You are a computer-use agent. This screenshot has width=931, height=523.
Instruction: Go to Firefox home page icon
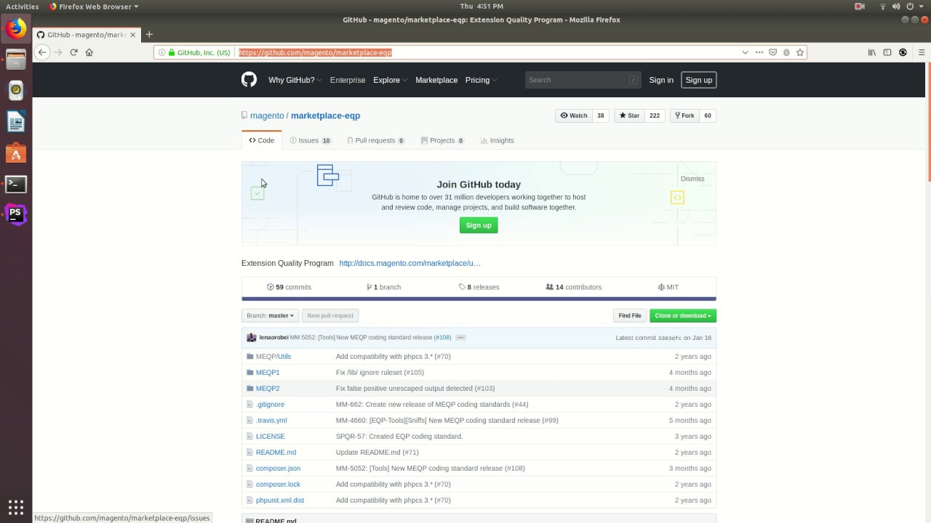coord(89,52)
